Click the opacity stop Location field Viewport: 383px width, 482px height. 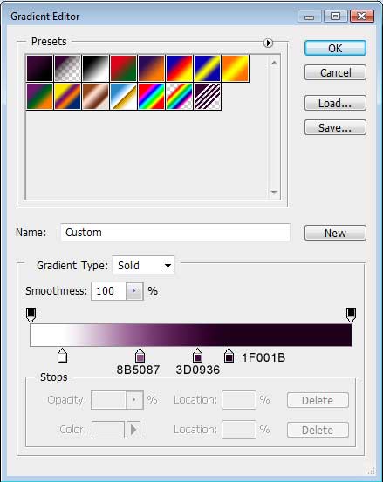coord(239,400)
